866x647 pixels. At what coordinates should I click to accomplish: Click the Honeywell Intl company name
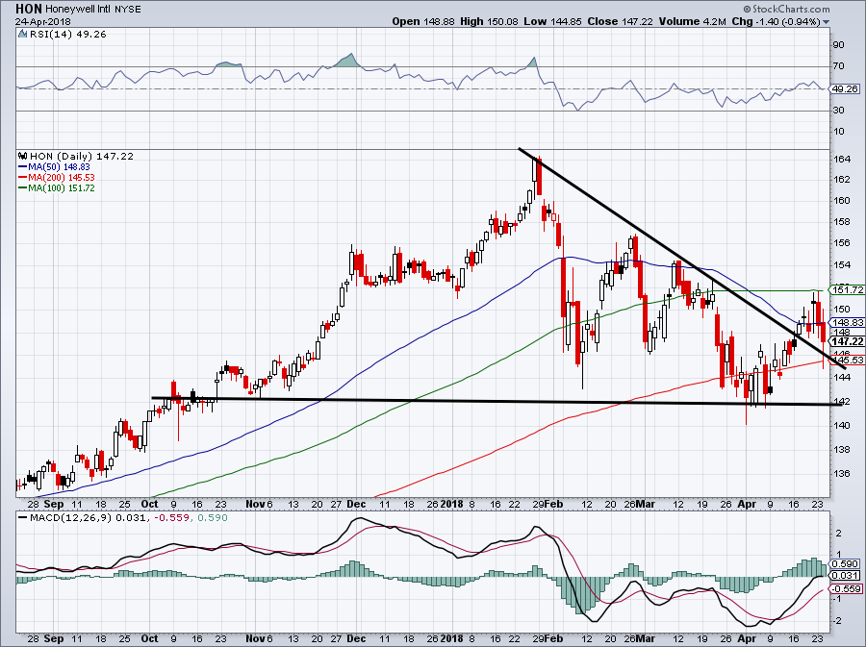78,10
